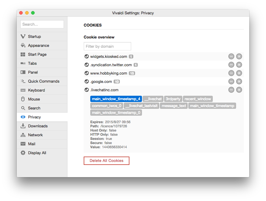Expand cookie details for .google.com
This screenshot has width=266, height=201.
pos(231,81)
